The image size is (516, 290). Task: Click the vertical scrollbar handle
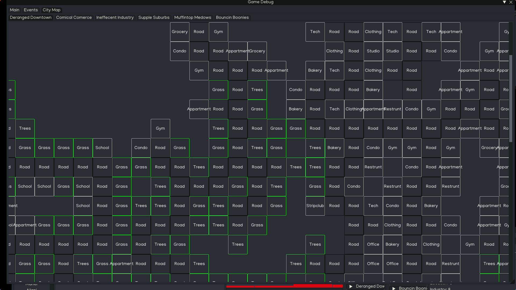click(x=511, y=98)
